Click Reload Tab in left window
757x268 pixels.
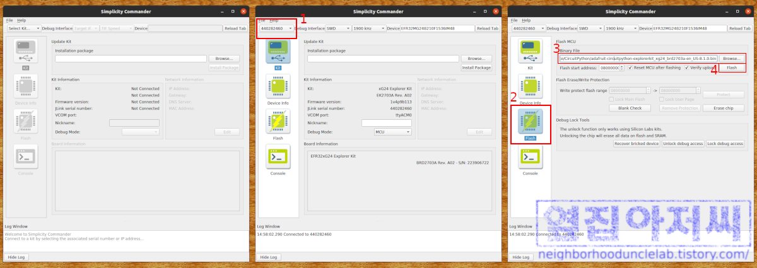coord(235,28)
